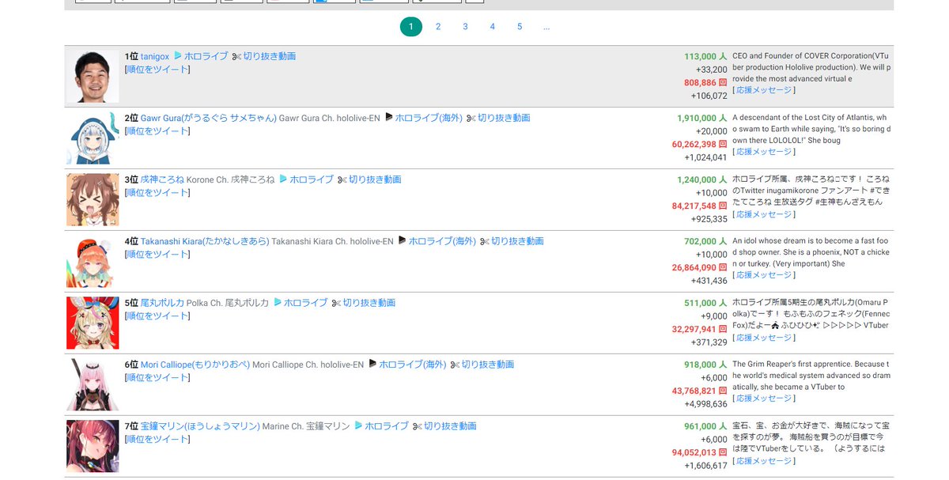
Task: Click the scissors icon on Mori Calliope's row
Action: pyautogui.click(x=456, y=365)
